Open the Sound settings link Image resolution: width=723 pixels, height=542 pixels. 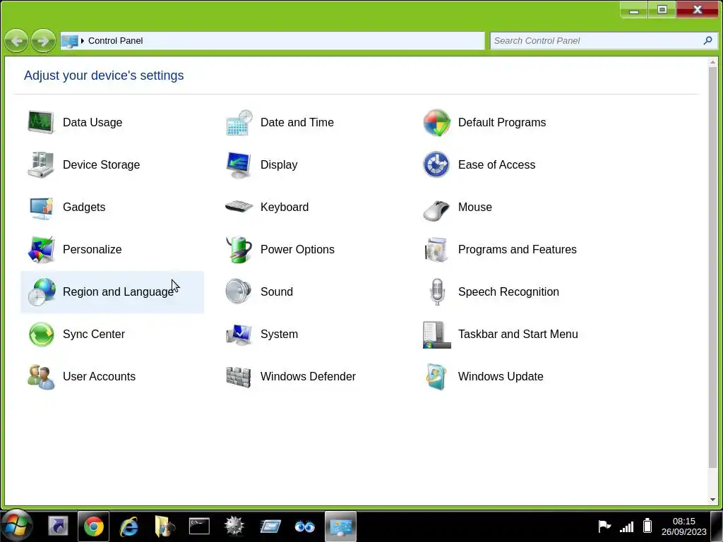[x=277, y=291]
